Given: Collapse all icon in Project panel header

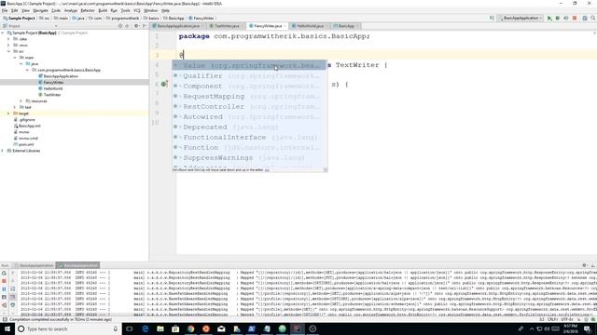Looking at the screenshot, I should (127, 26).
